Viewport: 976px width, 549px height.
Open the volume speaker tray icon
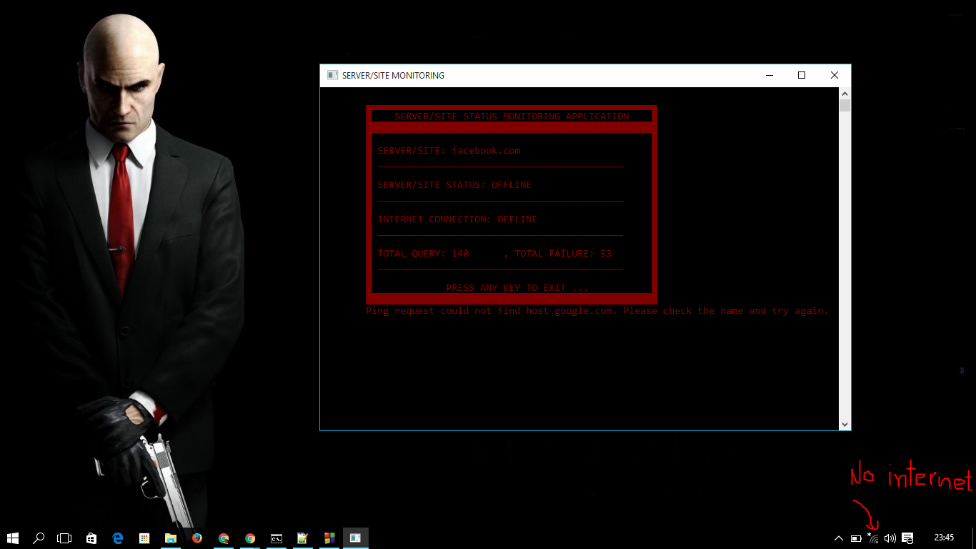tap(890, 538)
